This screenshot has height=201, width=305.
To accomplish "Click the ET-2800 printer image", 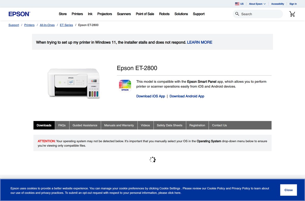I will 74,83.
